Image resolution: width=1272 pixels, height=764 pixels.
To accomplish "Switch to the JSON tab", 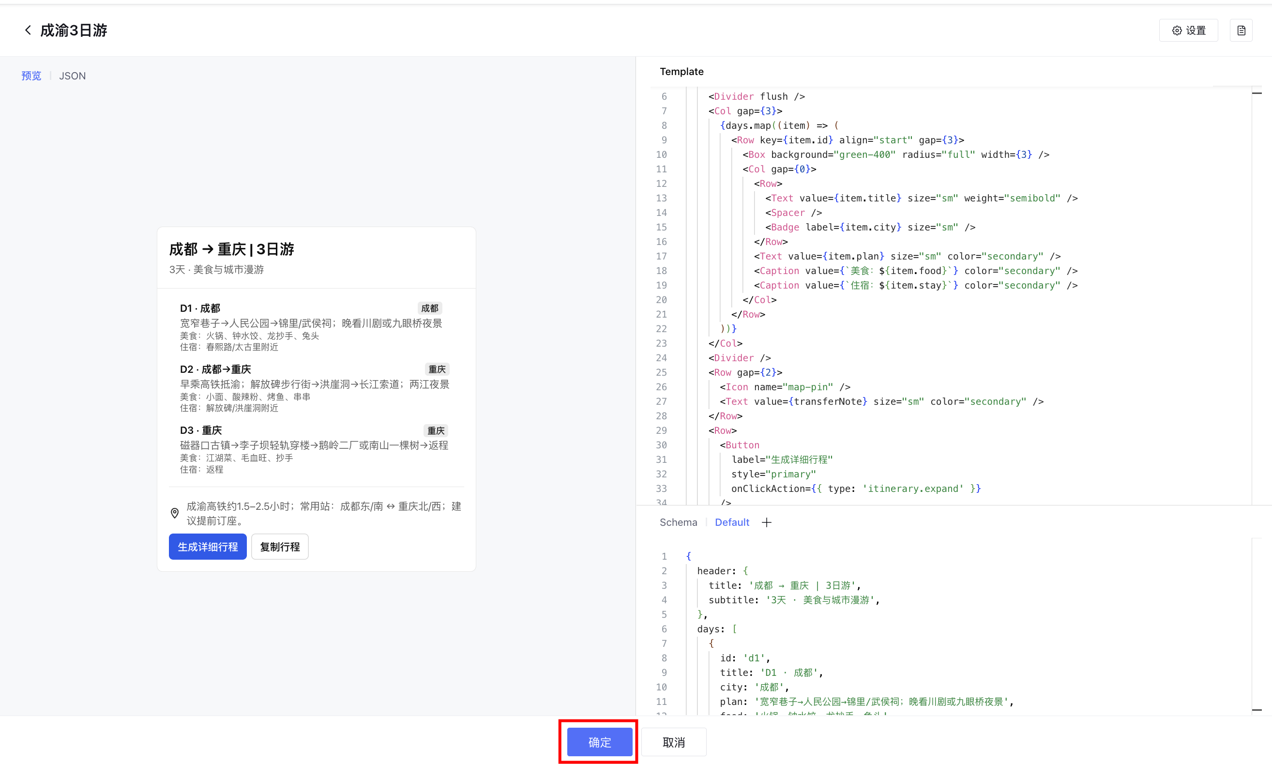I will (72, 76).
